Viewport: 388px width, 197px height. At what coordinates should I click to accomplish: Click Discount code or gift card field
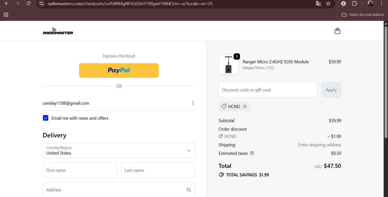(268, 90)
